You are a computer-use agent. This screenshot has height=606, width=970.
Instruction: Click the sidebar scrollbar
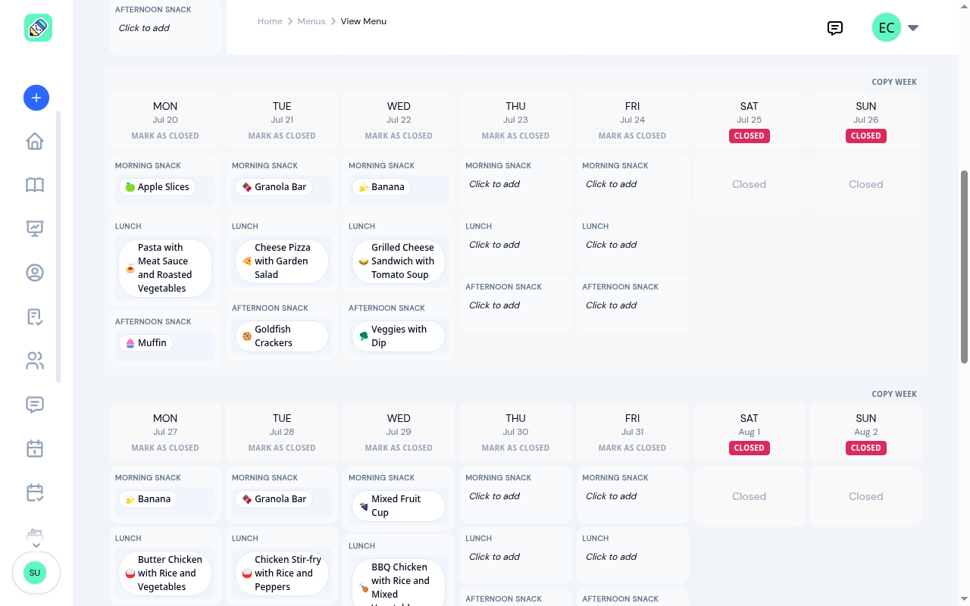pyautogui.click(x=58, y=246)
